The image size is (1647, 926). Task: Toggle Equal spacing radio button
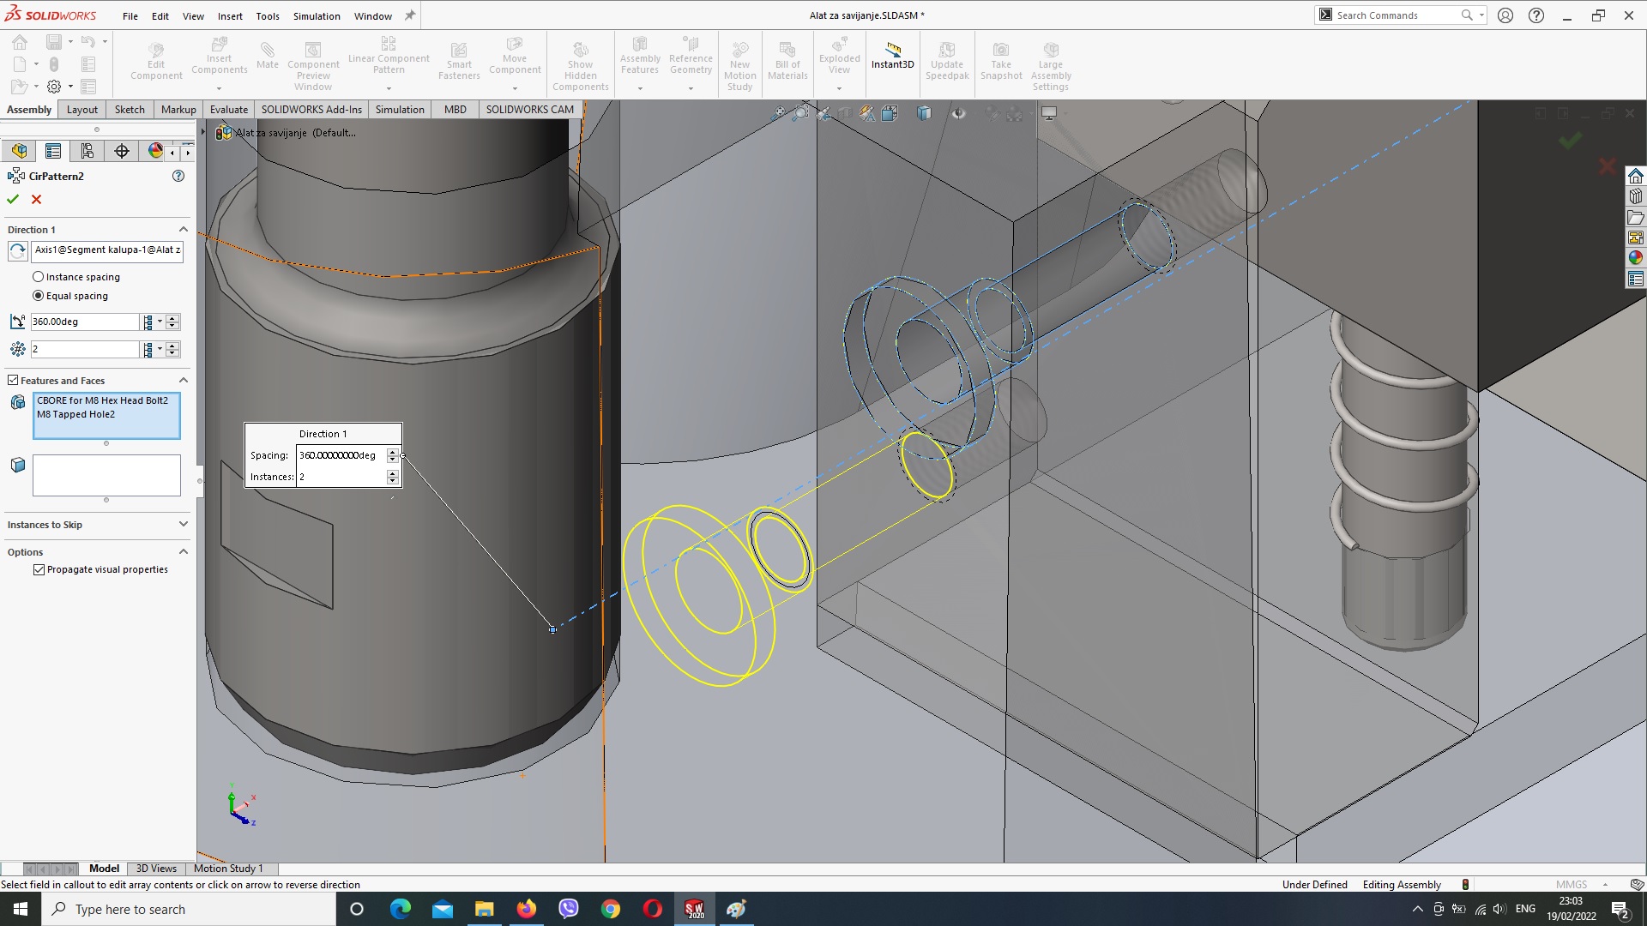(39, 295)
